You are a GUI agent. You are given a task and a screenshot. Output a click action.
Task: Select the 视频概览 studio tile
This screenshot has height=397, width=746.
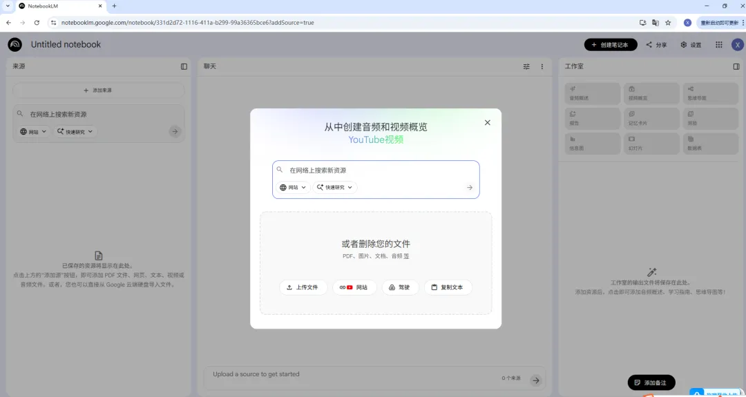pyautogui.click(x=651, y=93)
